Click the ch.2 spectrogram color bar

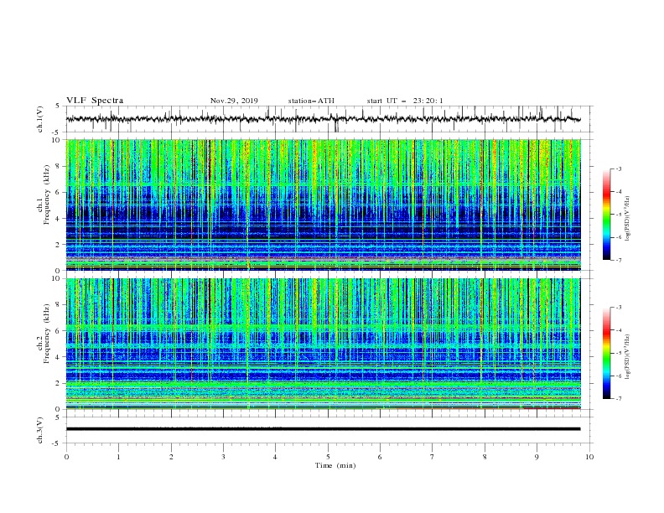(607, 353)
